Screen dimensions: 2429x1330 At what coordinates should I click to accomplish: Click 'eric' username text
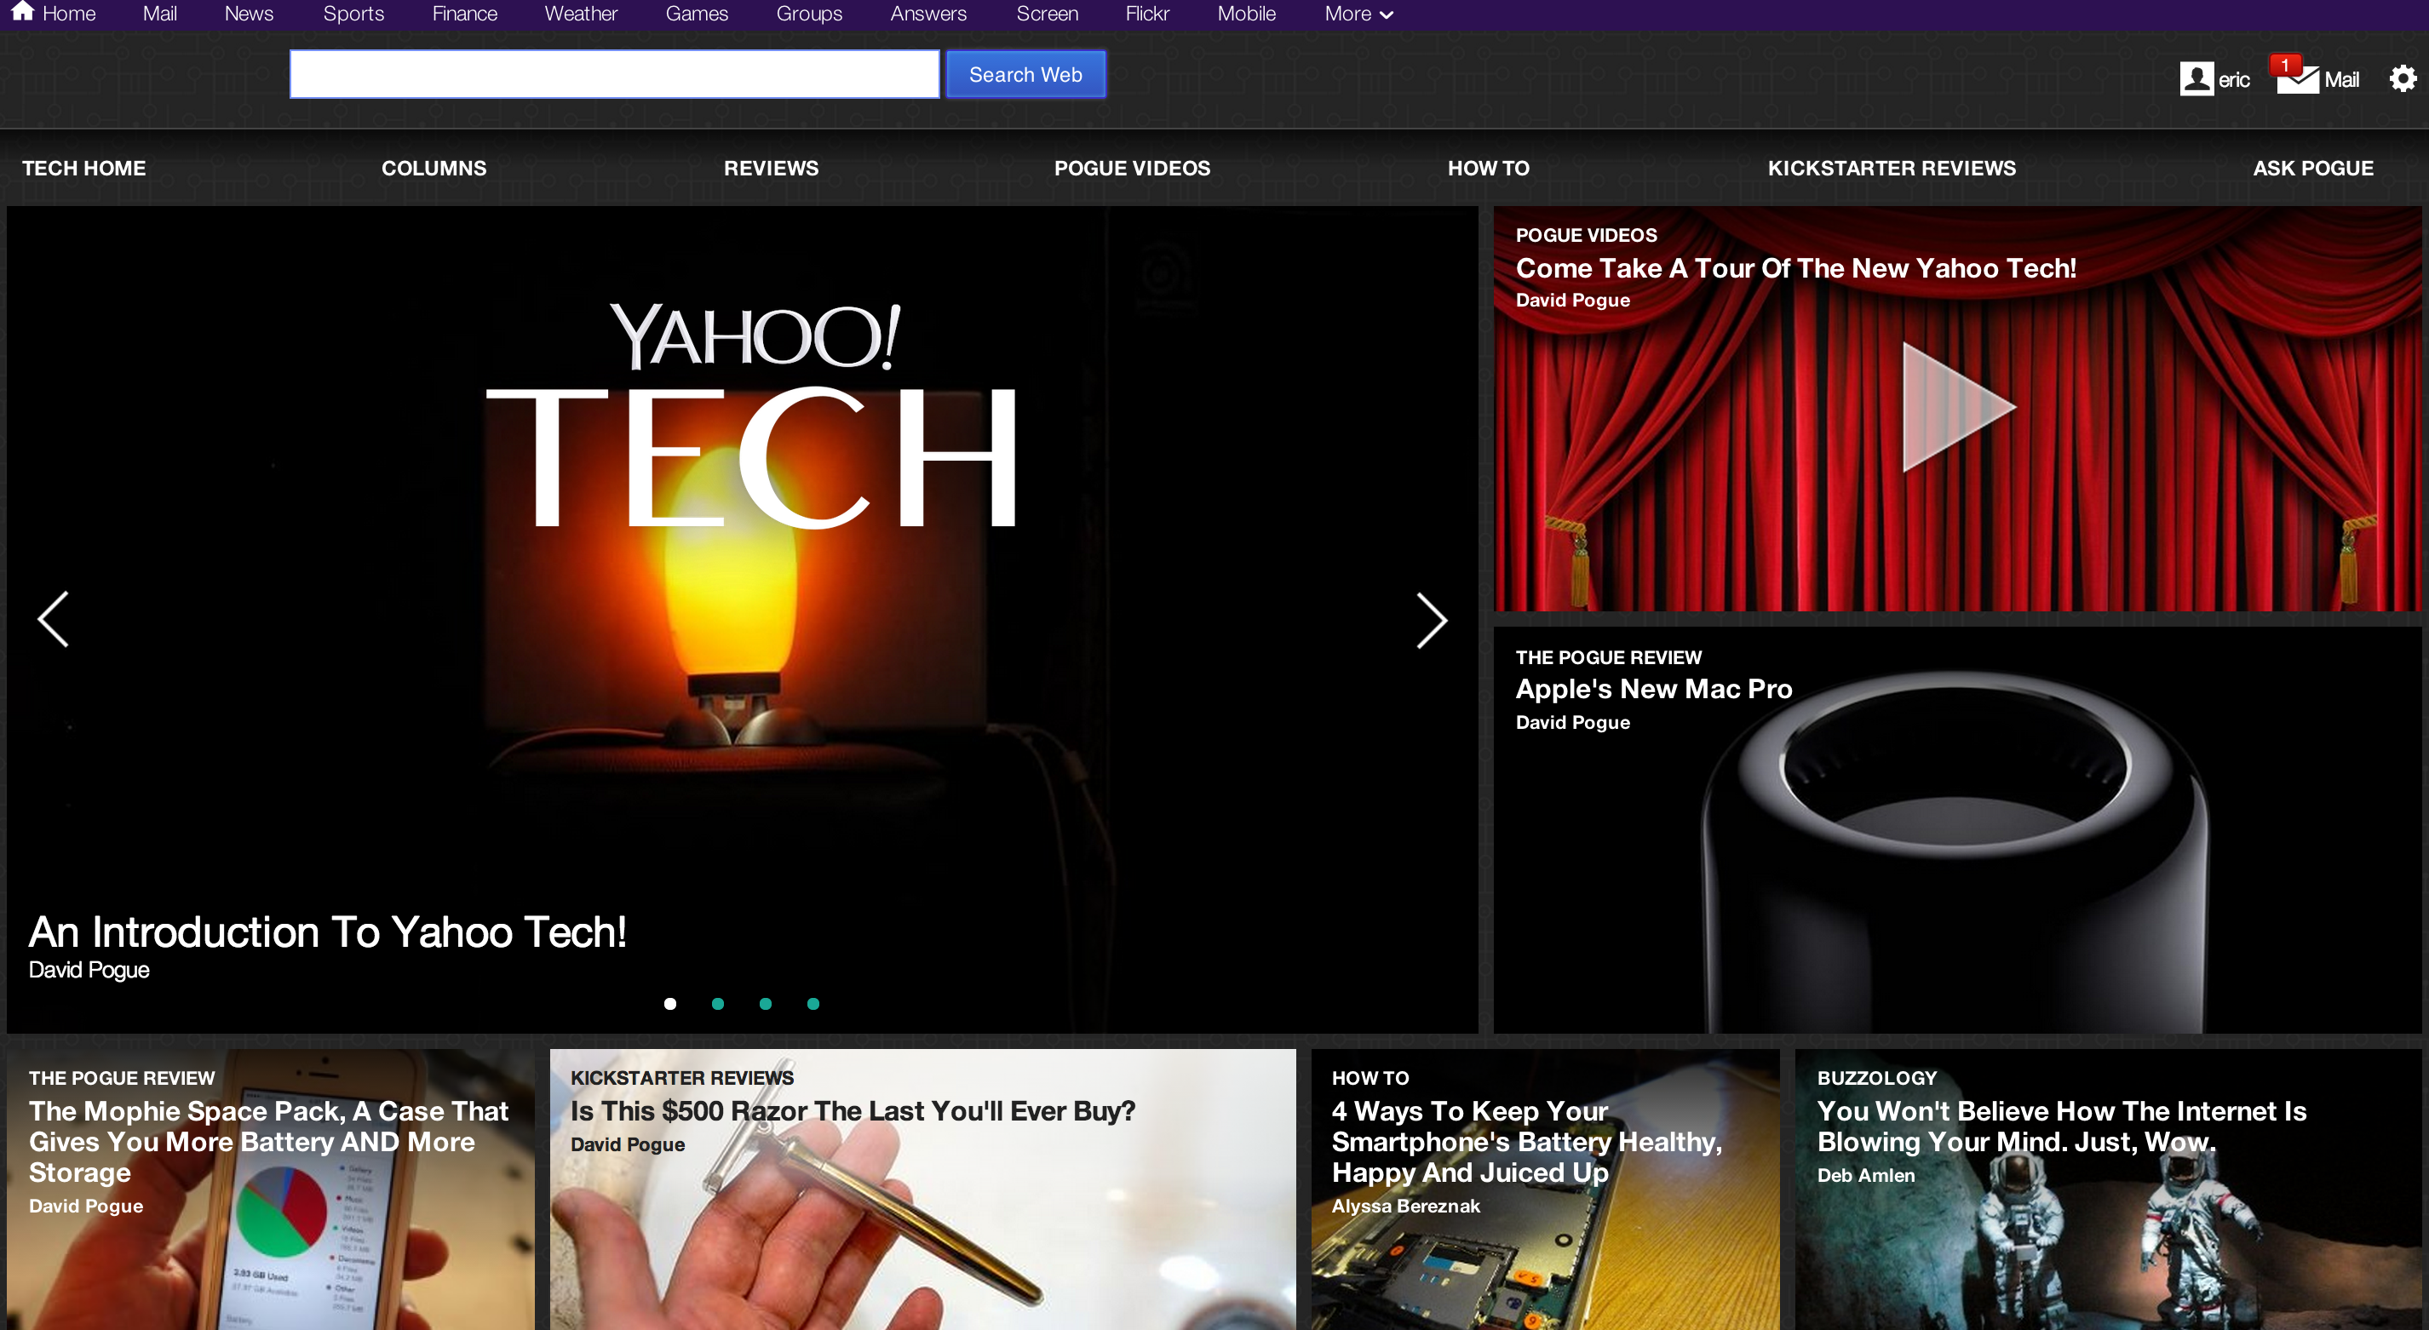pos(2234,80)
